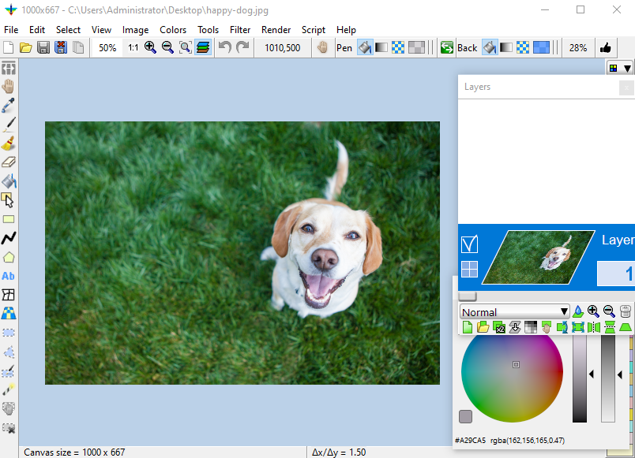Click the Undo arrow
This screenshot has height=458, width=635.
(x=225, y=47)
